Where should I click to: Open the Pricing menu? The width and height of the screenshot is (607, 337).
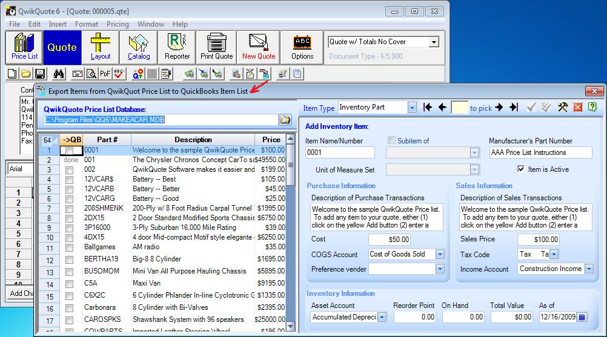pyautogui.click(x=118, y=24)
